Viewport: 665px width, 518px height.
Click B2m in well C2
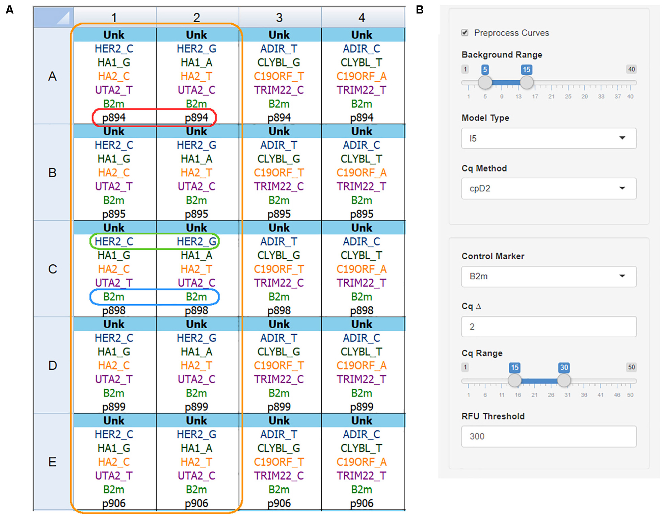(197, 296)
